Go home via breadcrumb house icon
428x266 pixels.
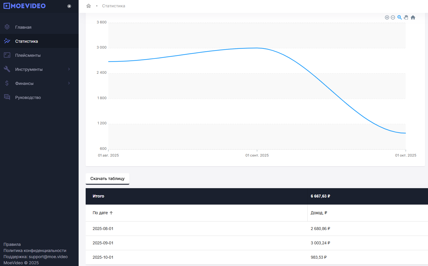pyautogui.click(x=89, y=6)
